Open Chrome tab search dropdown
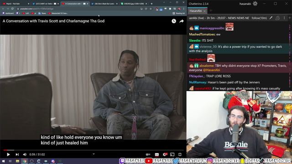This screenshot has height=164, width=292. click(x=164, y=2)
